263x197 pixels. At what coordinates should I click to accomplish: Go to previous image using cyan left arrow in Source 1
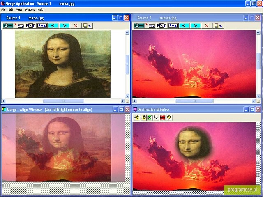[53, 25]
